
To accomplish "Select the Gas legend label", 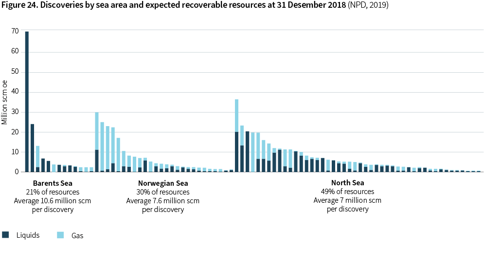I will (77, 235).
